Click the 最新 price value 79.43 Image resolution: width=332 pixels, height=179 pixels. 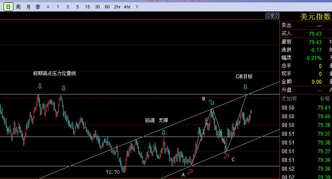[315, 42]
